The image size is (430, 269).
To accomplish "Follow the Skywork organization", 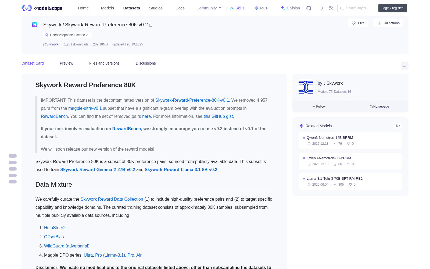I will 319,107.
